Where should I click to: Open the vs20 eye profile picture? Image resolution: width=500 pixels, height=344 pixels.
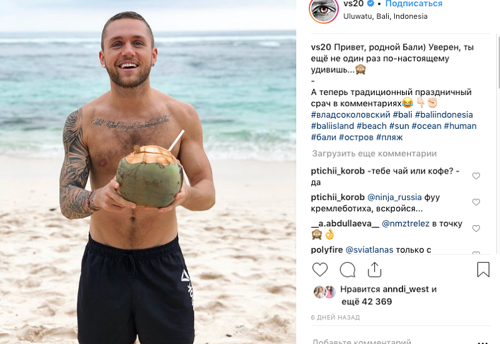click(324, 9)
